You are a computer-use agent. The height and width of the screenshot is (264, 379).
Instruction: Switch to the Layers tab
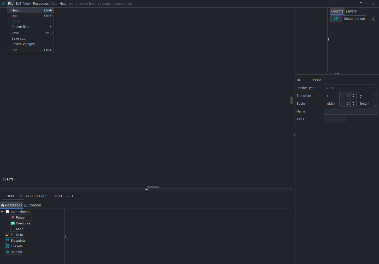[x=351, y=11]
